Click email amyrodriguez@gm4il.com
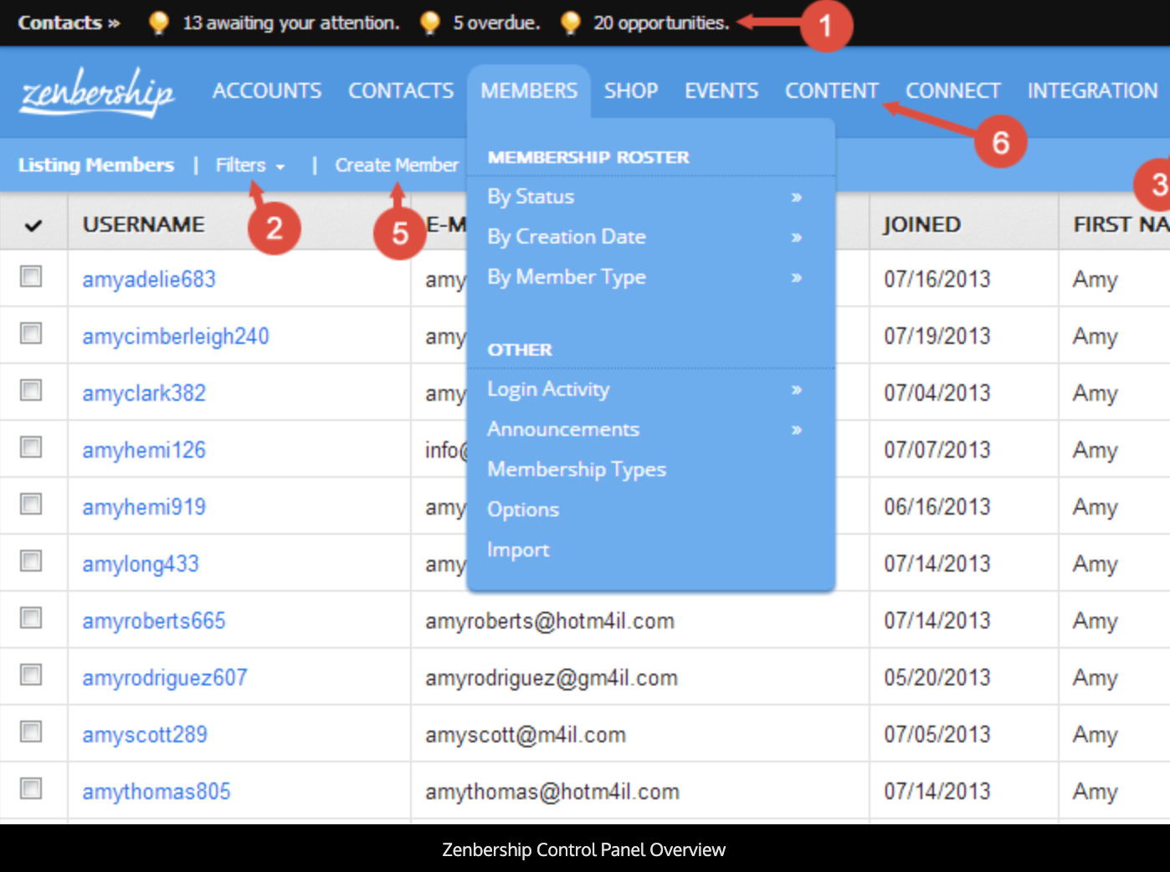 [x=552, y=678]
